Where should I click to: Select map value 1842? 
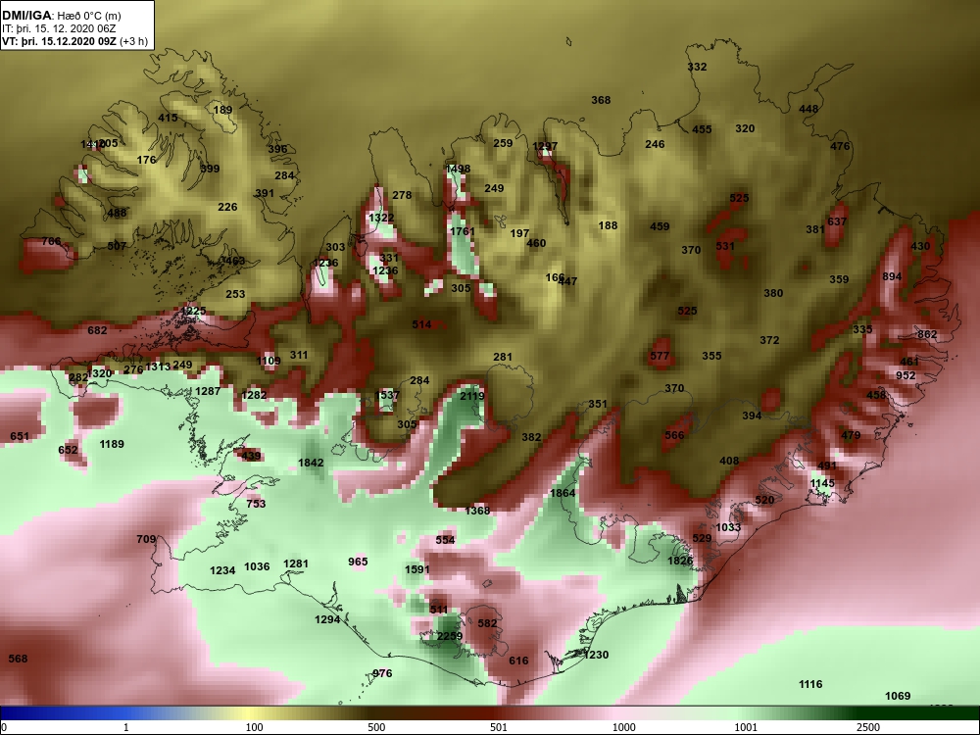click(x=312, y=463)
